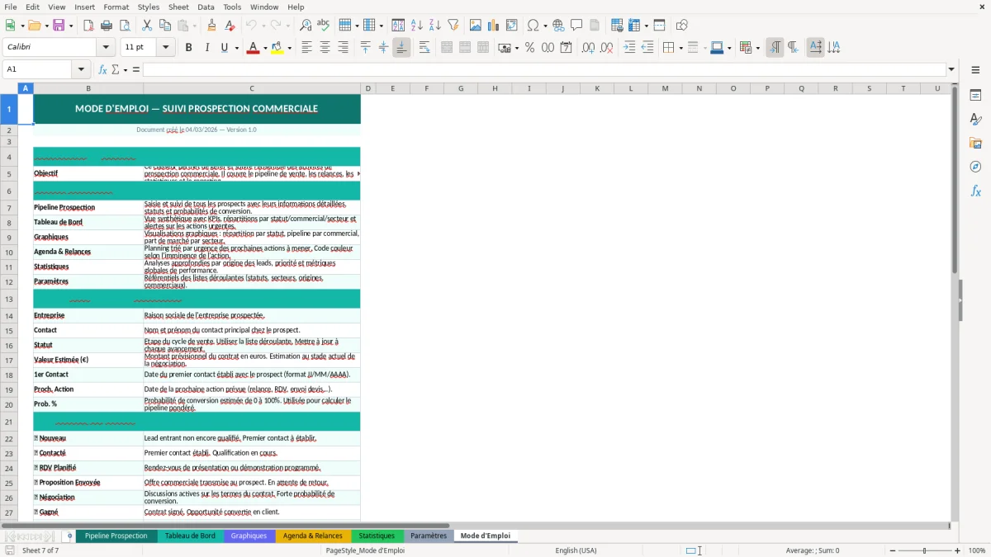Activate Clone Formatting paintbrush
991x557 pixels.
click(x=211, y=26)
